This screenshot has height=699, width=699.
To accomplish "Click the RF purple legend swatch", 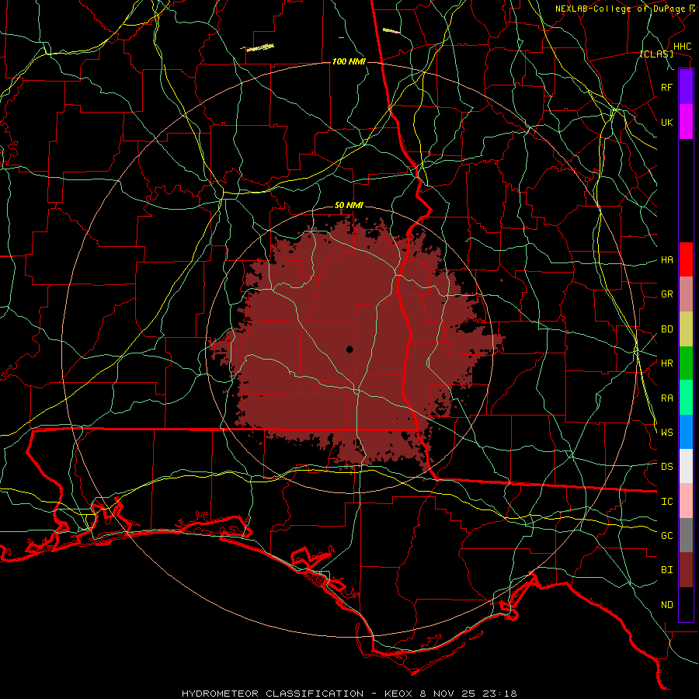I will [686, 87].
